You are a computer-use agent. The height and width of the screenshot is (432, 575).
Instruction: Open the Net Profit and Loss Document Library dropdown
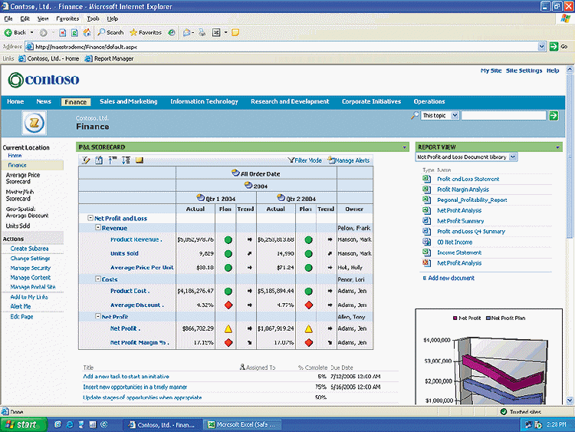click(x=467, y=157)
